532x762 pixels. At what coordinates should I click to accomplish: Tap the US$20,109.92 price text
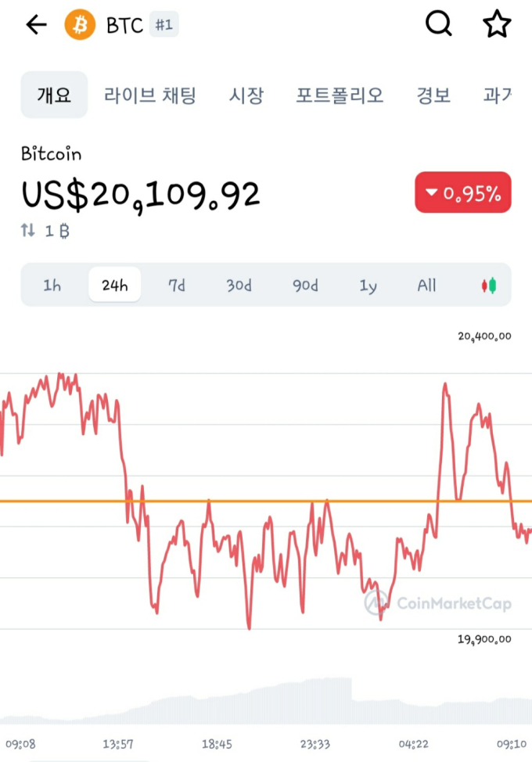tap(141, 196)
